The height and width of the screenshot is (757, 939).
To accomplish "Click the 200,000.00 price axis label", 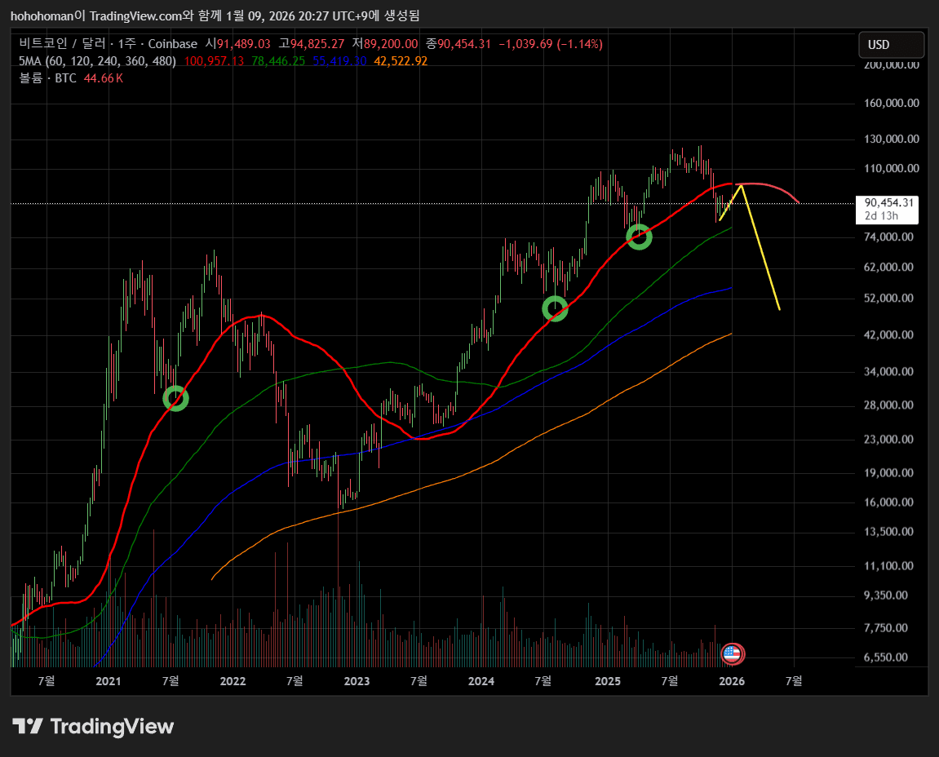I will click(892, 65).
